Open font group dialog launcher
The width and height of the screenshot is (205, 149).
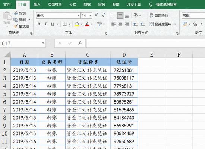(105, 34)
